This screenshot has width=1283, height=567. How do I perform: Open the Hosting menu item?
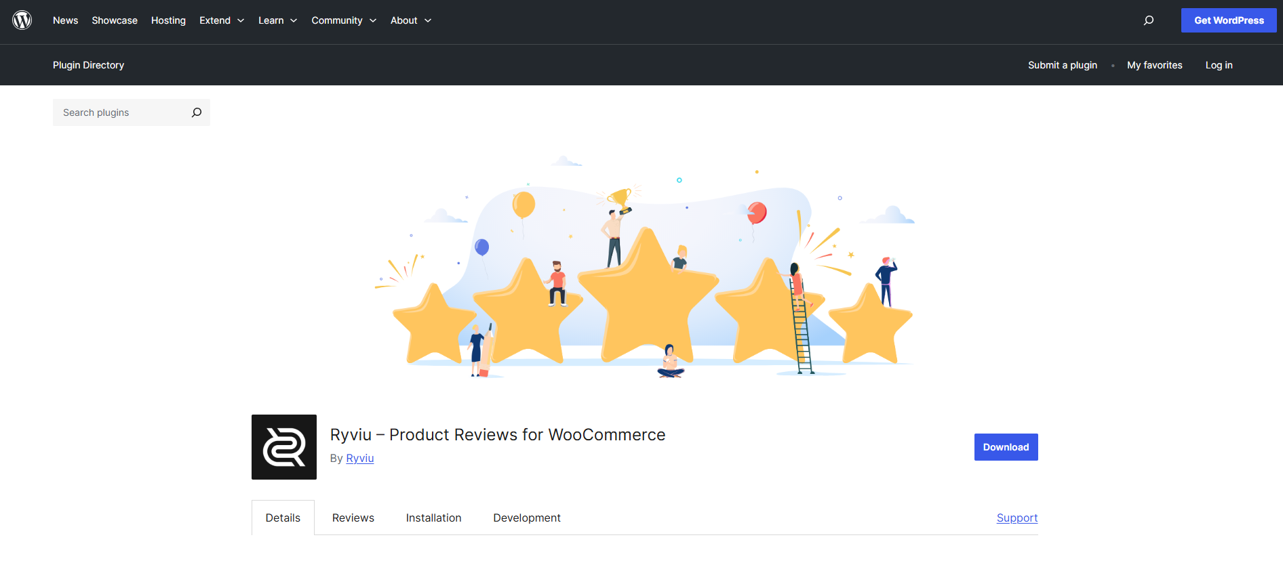pyautogui.click(x=168, y=20)
